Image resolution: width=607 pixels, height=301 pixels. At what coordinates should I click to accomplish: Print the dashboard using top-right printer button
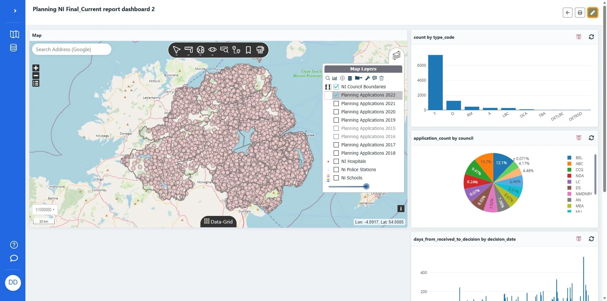click(580, 13)
